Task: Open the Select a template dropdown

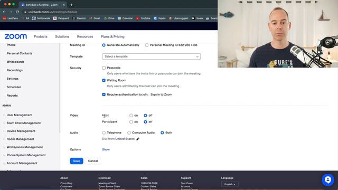Action: pos(152,56)
